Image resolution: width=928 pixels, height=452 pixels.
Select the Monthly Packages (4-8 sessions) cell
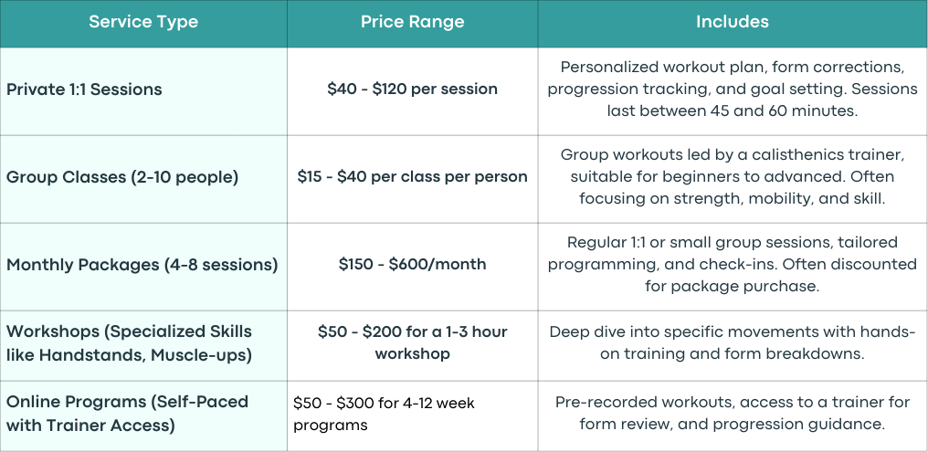pyautogui.click(x=143, y=267)
